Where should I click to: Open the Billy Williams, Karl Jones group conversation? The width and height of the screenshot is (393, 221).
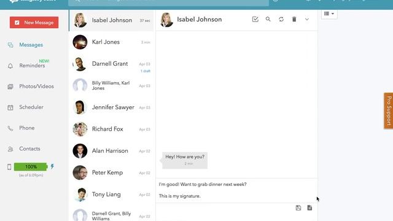tap(111, 86)
